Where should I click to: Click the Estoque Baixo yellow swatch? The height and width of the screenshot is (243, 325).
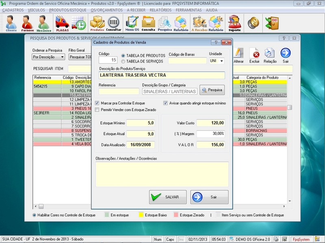(141, 215)
